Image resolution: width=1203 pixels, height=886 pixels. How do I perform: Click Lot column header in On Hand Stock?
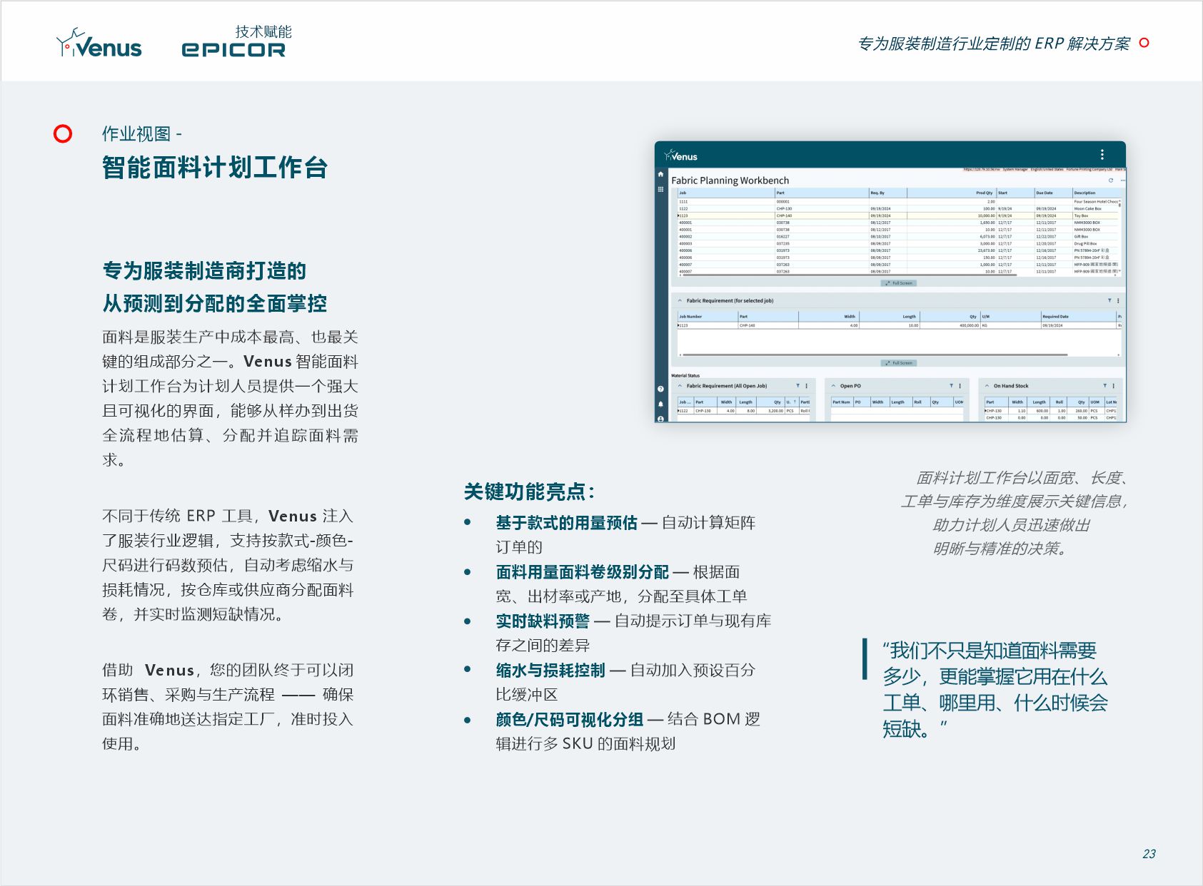[x=1111, y=402]
